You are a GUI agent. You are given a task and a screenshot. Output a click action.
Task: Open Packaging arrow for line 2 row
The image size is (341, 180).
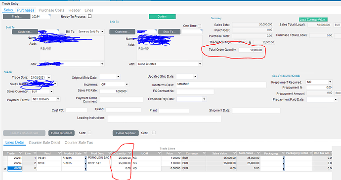[x=283, y=163]
